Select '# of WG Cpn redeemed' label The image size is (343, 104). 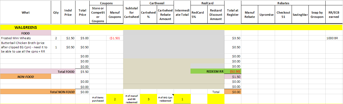tap(165, 99)
